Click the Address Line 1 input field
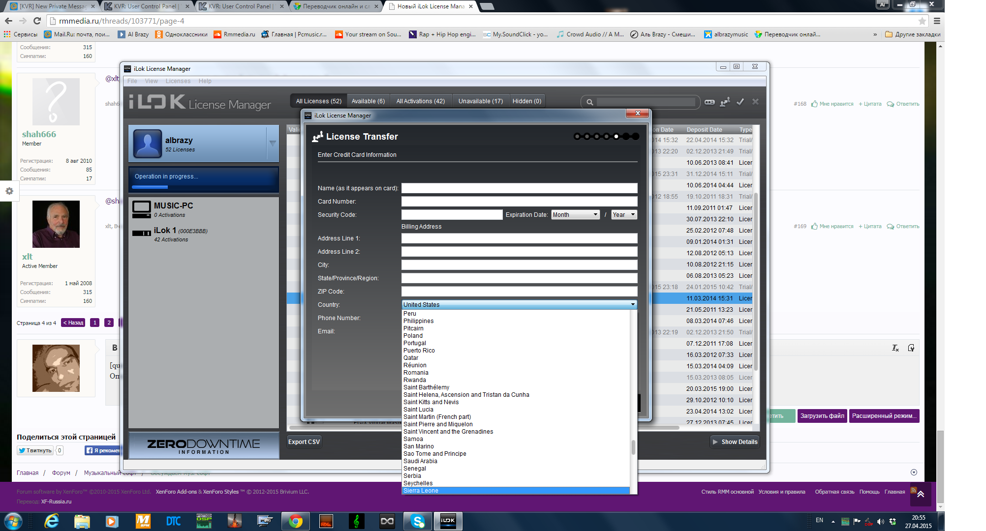This screenshot has height=531, width=986. pos(519,238)
